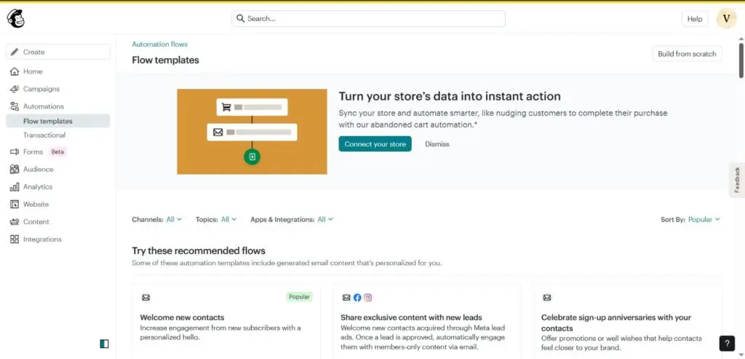The width and height of the screenshot is (745, 359).
Task: Click the Campaigns megaphone icon
Action: point(15,89)
